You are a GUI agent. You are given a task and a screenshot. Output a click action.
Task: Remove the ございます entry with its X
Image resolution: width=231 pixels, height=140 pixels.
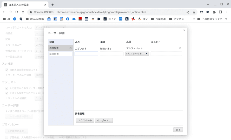[180, 48]
